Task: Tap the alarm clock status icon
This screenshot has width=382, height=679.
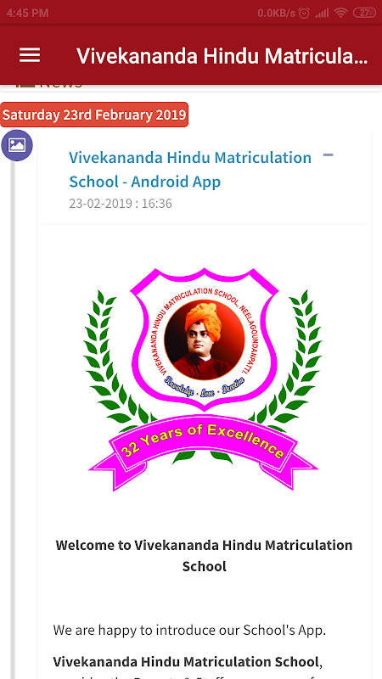Action: 305,13
